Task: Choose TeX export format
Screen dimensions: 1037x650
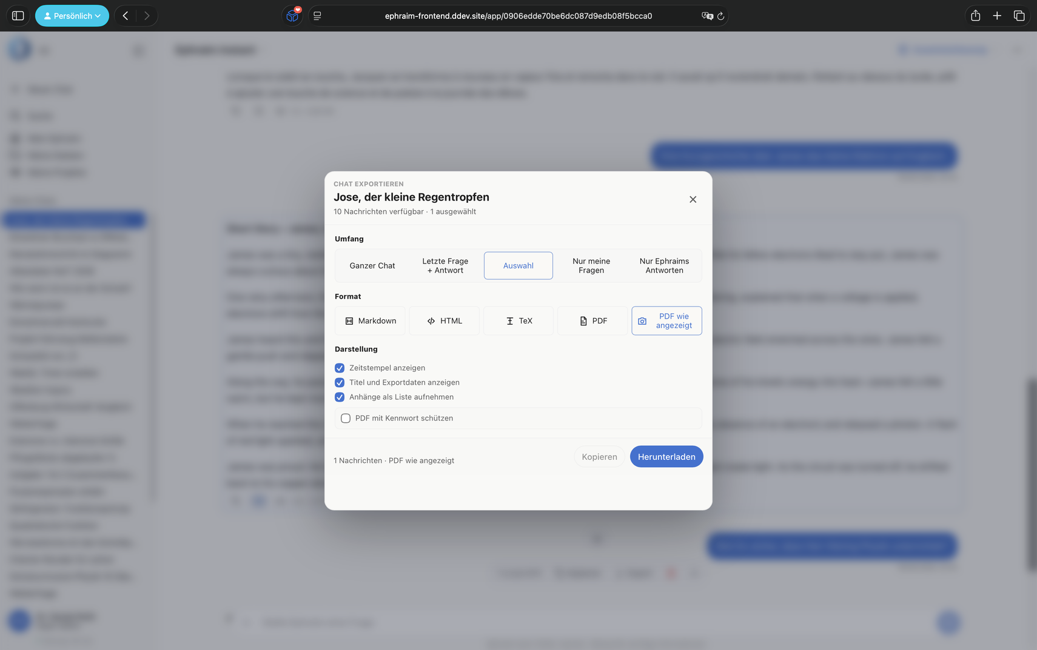Action: coord(518,320)
